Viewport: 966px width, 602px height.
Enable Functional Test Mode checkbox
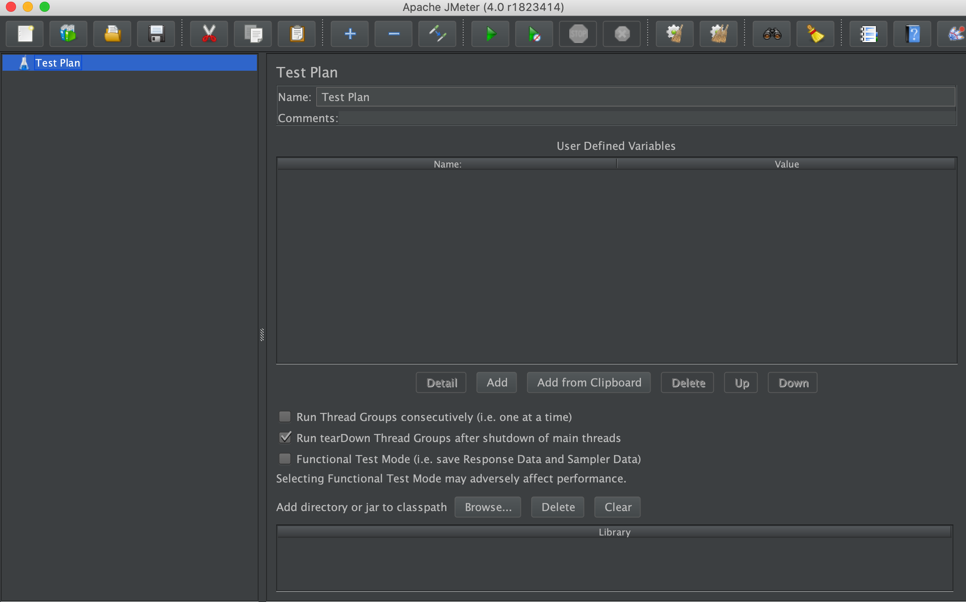(285, 459)
